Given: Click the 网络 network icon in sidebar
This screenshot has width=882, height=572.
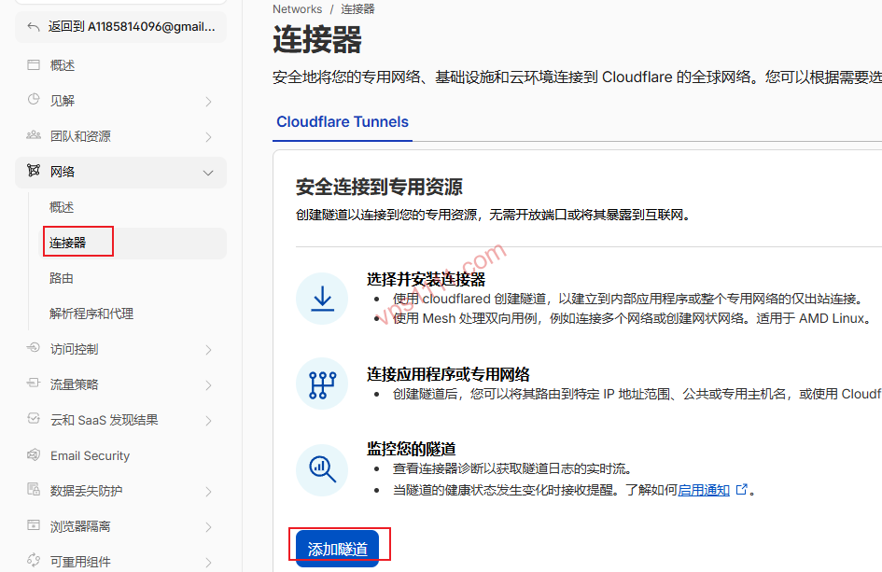Looking at the screenshot, I should [34, 171].
